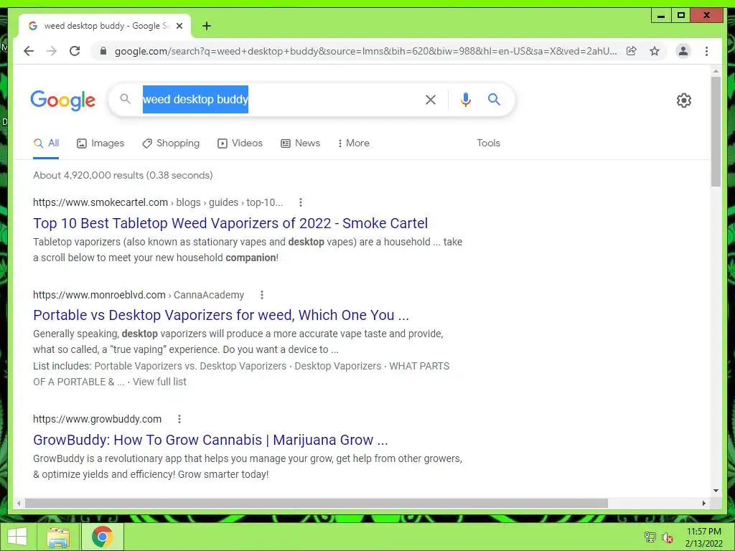Switch to Images results tab
Image resolution: width=735 pixels, height=551 pixels.
pos(100,143)
